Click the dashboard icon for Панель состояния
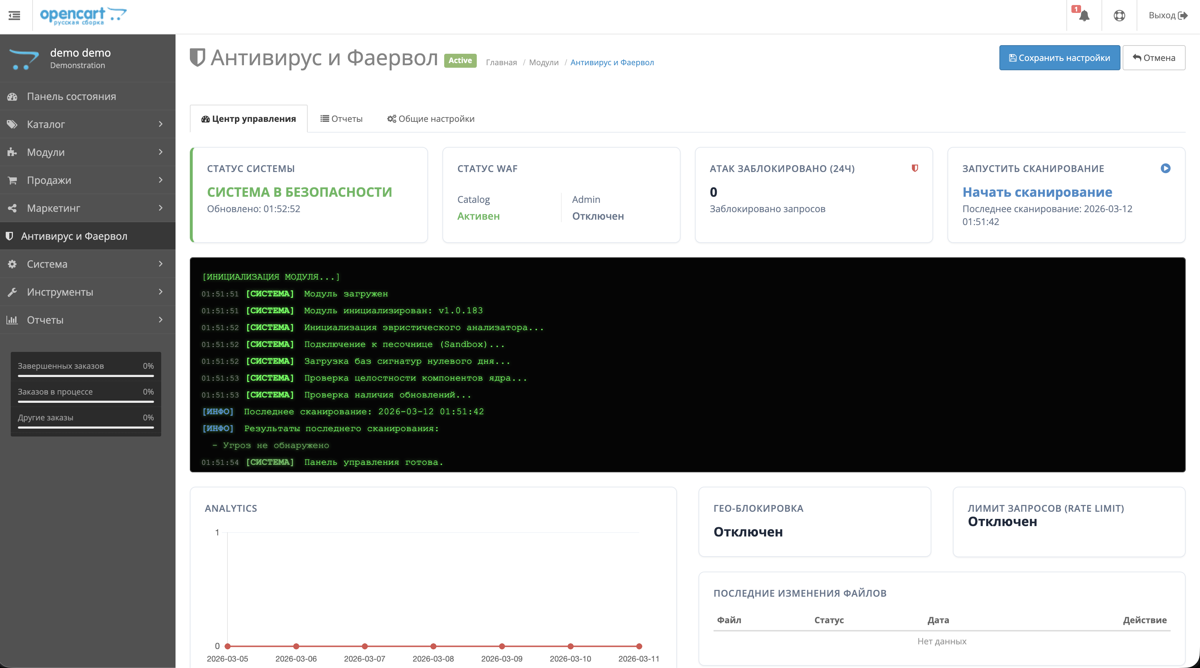Screen dimensions: 1200x668 coord(13,96)
